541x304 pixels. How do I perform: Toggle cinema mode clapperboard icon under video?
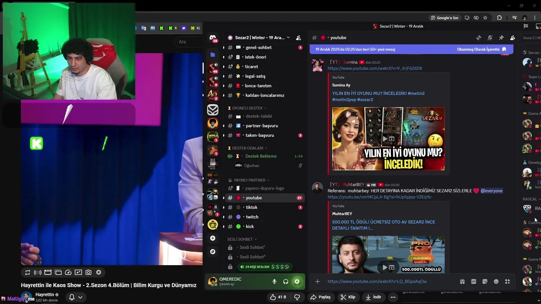point(48,272)
